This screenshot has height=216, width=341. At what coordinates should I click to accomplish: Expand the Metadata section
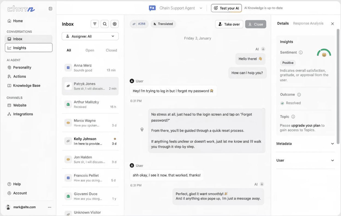point(306,144)
